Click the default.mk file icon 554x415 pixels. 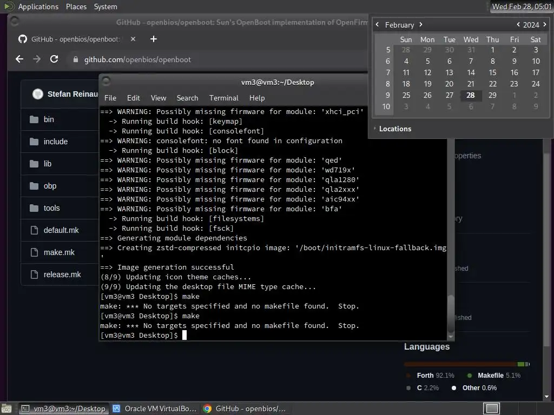tap(34, 230)
